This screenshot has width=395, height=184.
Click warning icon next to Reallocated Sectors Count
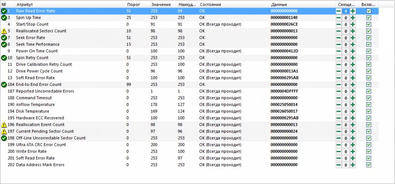[x=4, y=31]
